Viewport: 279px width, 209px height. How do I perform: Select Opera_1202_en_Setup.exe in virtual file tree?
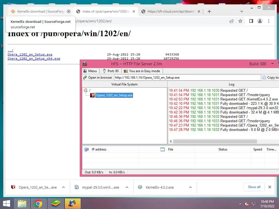click(x=114, y=95)
